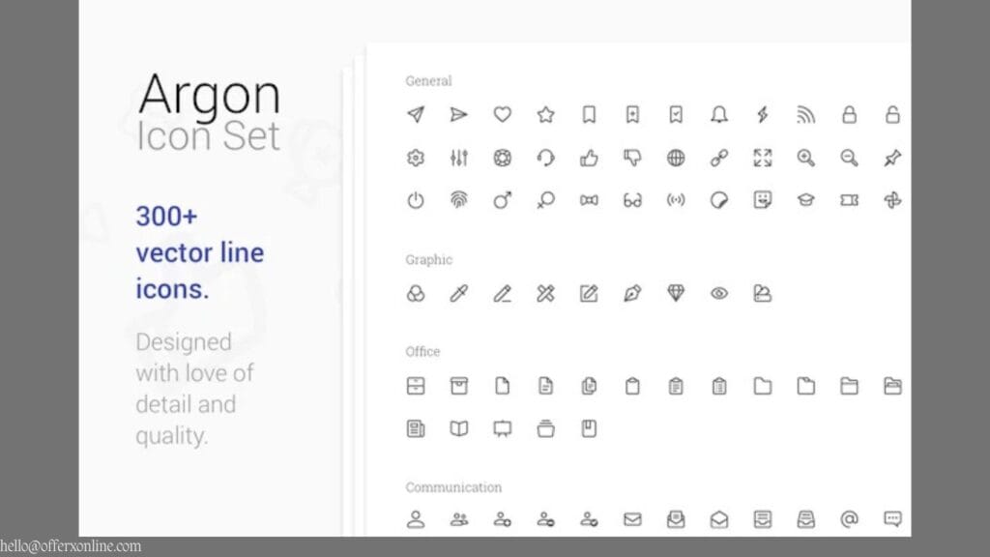
Task: Select the gear settings icon
Action: click(416, 158)
